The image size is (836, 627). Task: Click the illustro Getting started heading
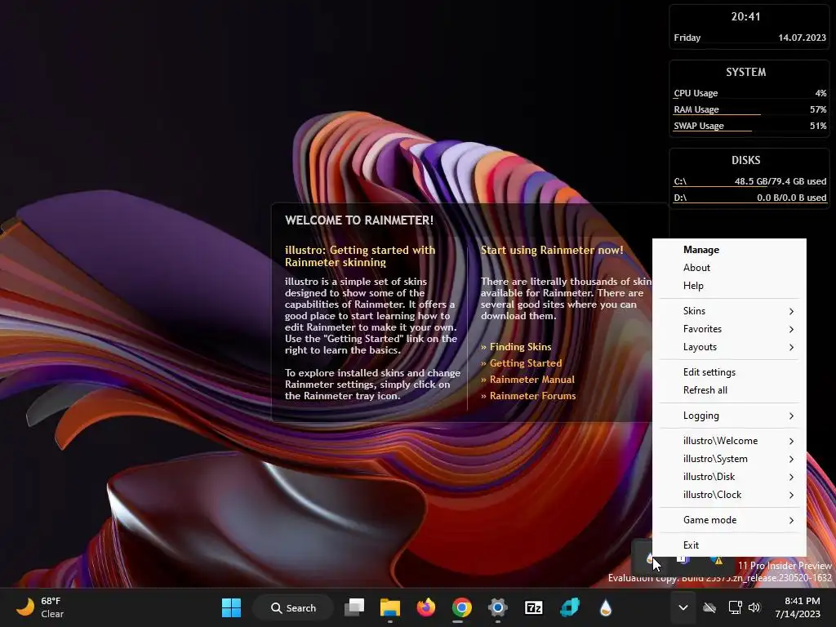click(x=360, y=256)
